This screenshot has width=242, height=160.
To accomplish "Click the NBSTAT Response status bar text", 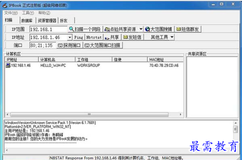I will pos(116,158).
